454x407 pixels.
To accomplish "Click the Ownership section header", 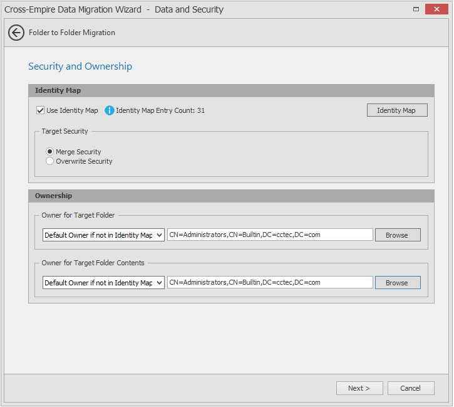I will (x=231, y=196).
